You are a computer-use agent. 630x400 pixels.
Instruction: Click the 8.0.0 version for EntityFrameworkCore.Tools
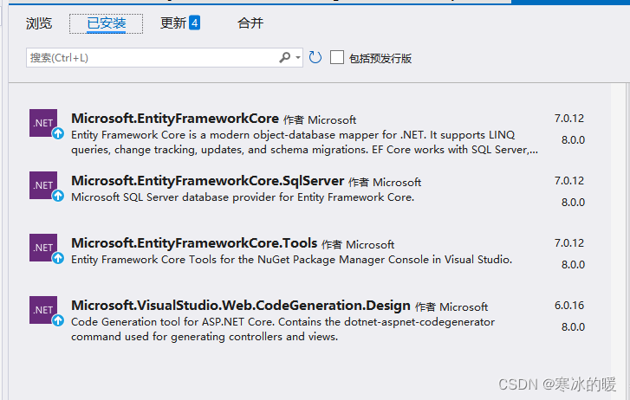coord(573,265)
